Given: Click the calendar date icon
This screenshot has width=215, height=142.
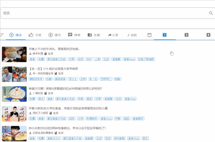Looking at the screenshot, I should click(149, 35).
